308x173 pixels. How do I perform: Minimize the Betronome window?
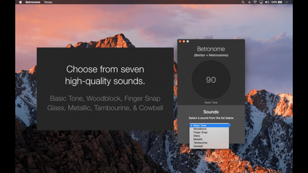tap(184, 41)
